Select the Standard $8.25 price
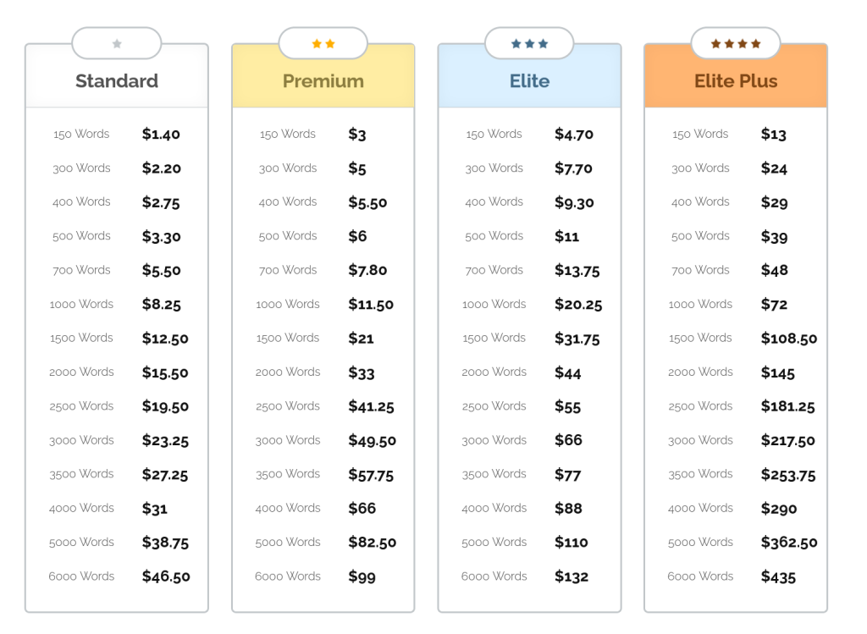867x634 pixels. [x=162, y=304]
